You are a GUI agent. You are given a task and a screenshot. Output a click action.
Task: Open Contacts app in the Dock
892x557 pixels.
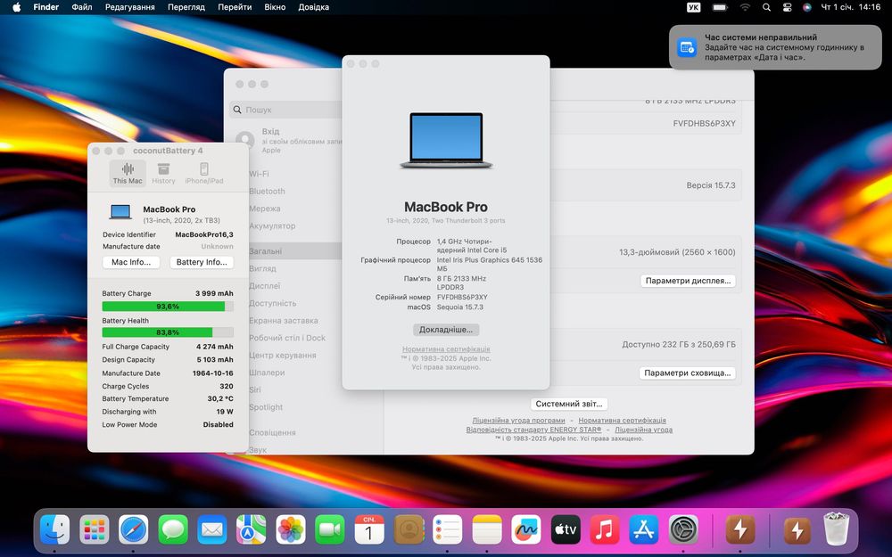point(409,529)
